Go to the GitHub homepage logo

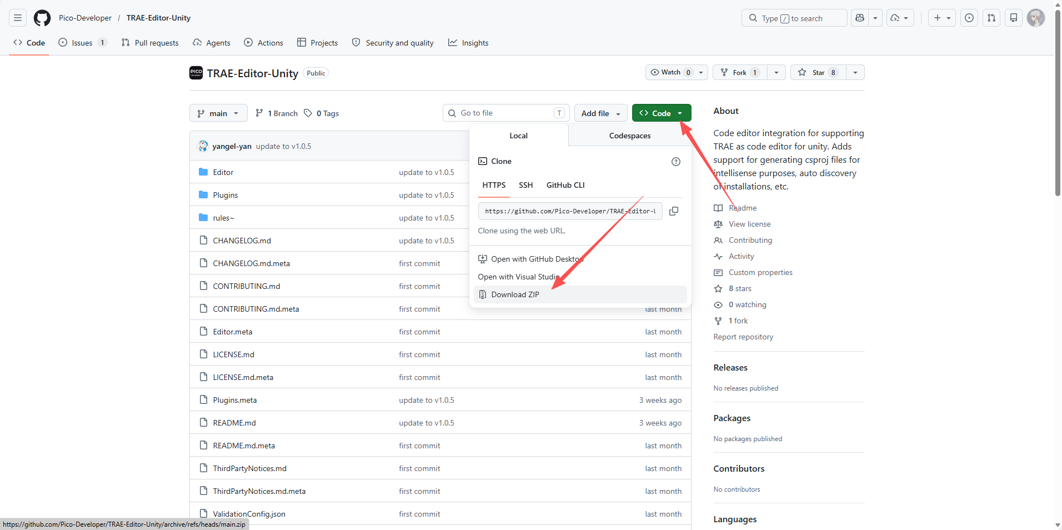point(42,18)
